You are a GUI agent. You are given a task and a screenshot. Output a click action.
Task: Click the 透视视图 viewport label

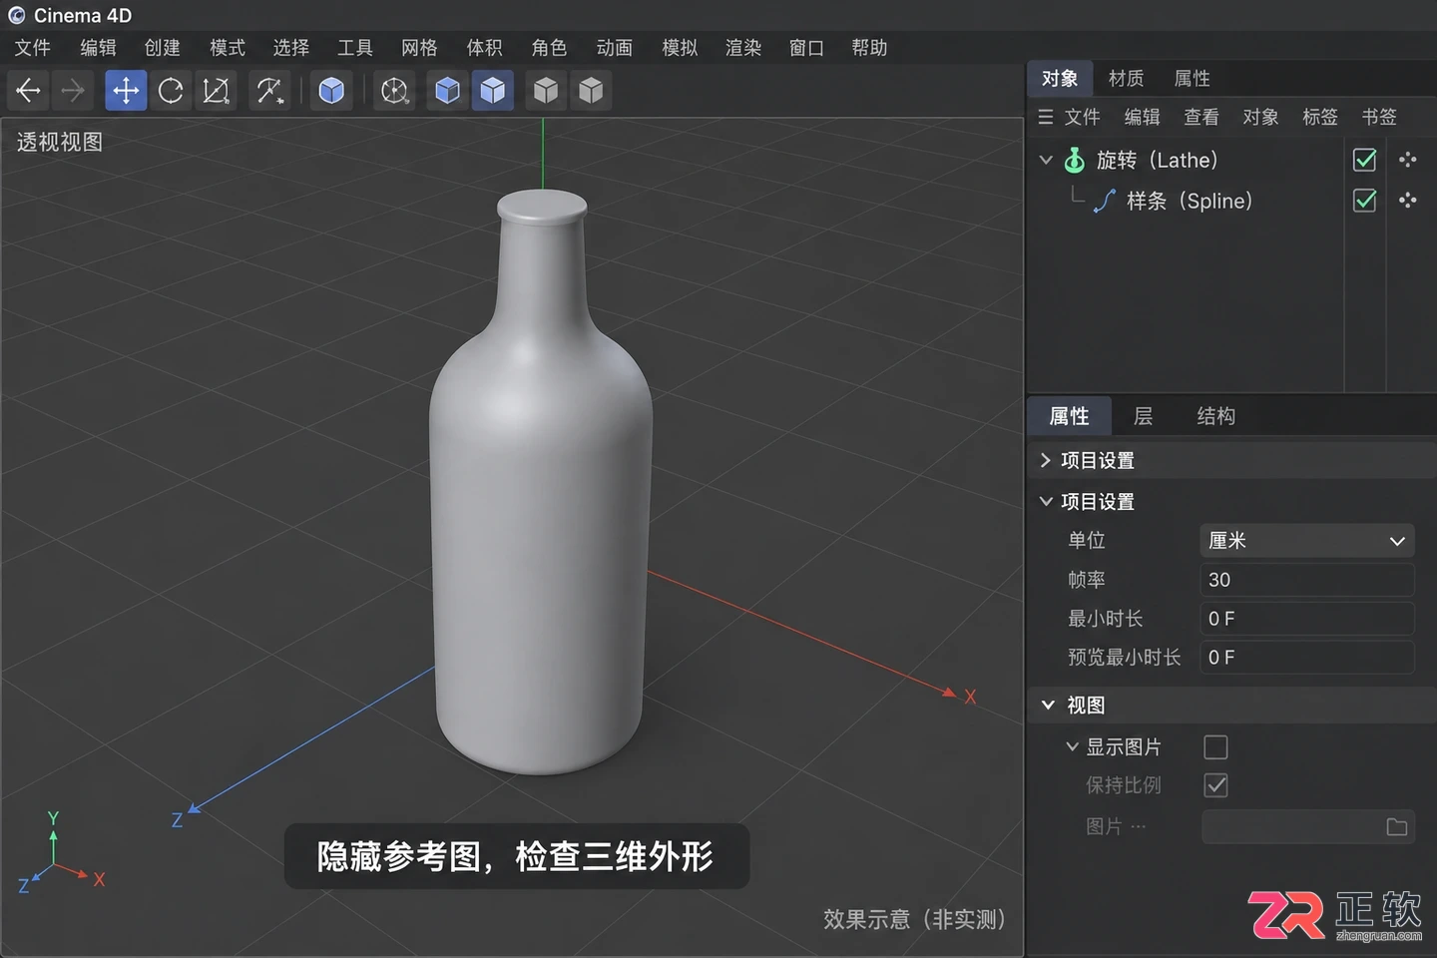[60, 142]
